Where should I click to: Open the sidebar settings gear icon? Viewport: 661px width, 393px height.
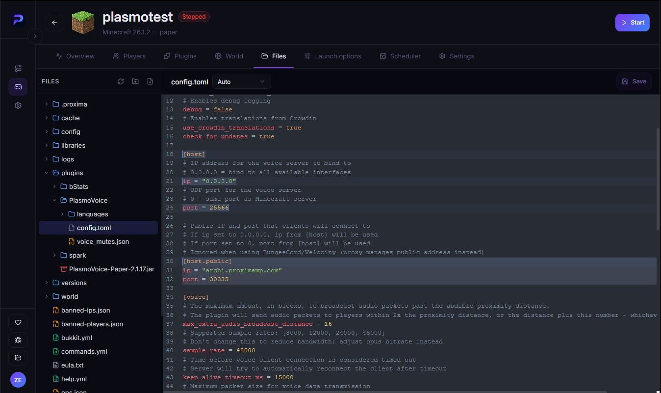click(18, 105)
